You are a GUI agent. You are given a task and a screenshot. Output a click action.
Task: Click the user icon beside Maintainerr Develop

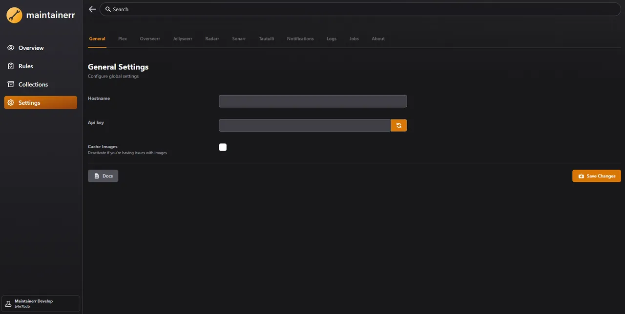point(8,303)
